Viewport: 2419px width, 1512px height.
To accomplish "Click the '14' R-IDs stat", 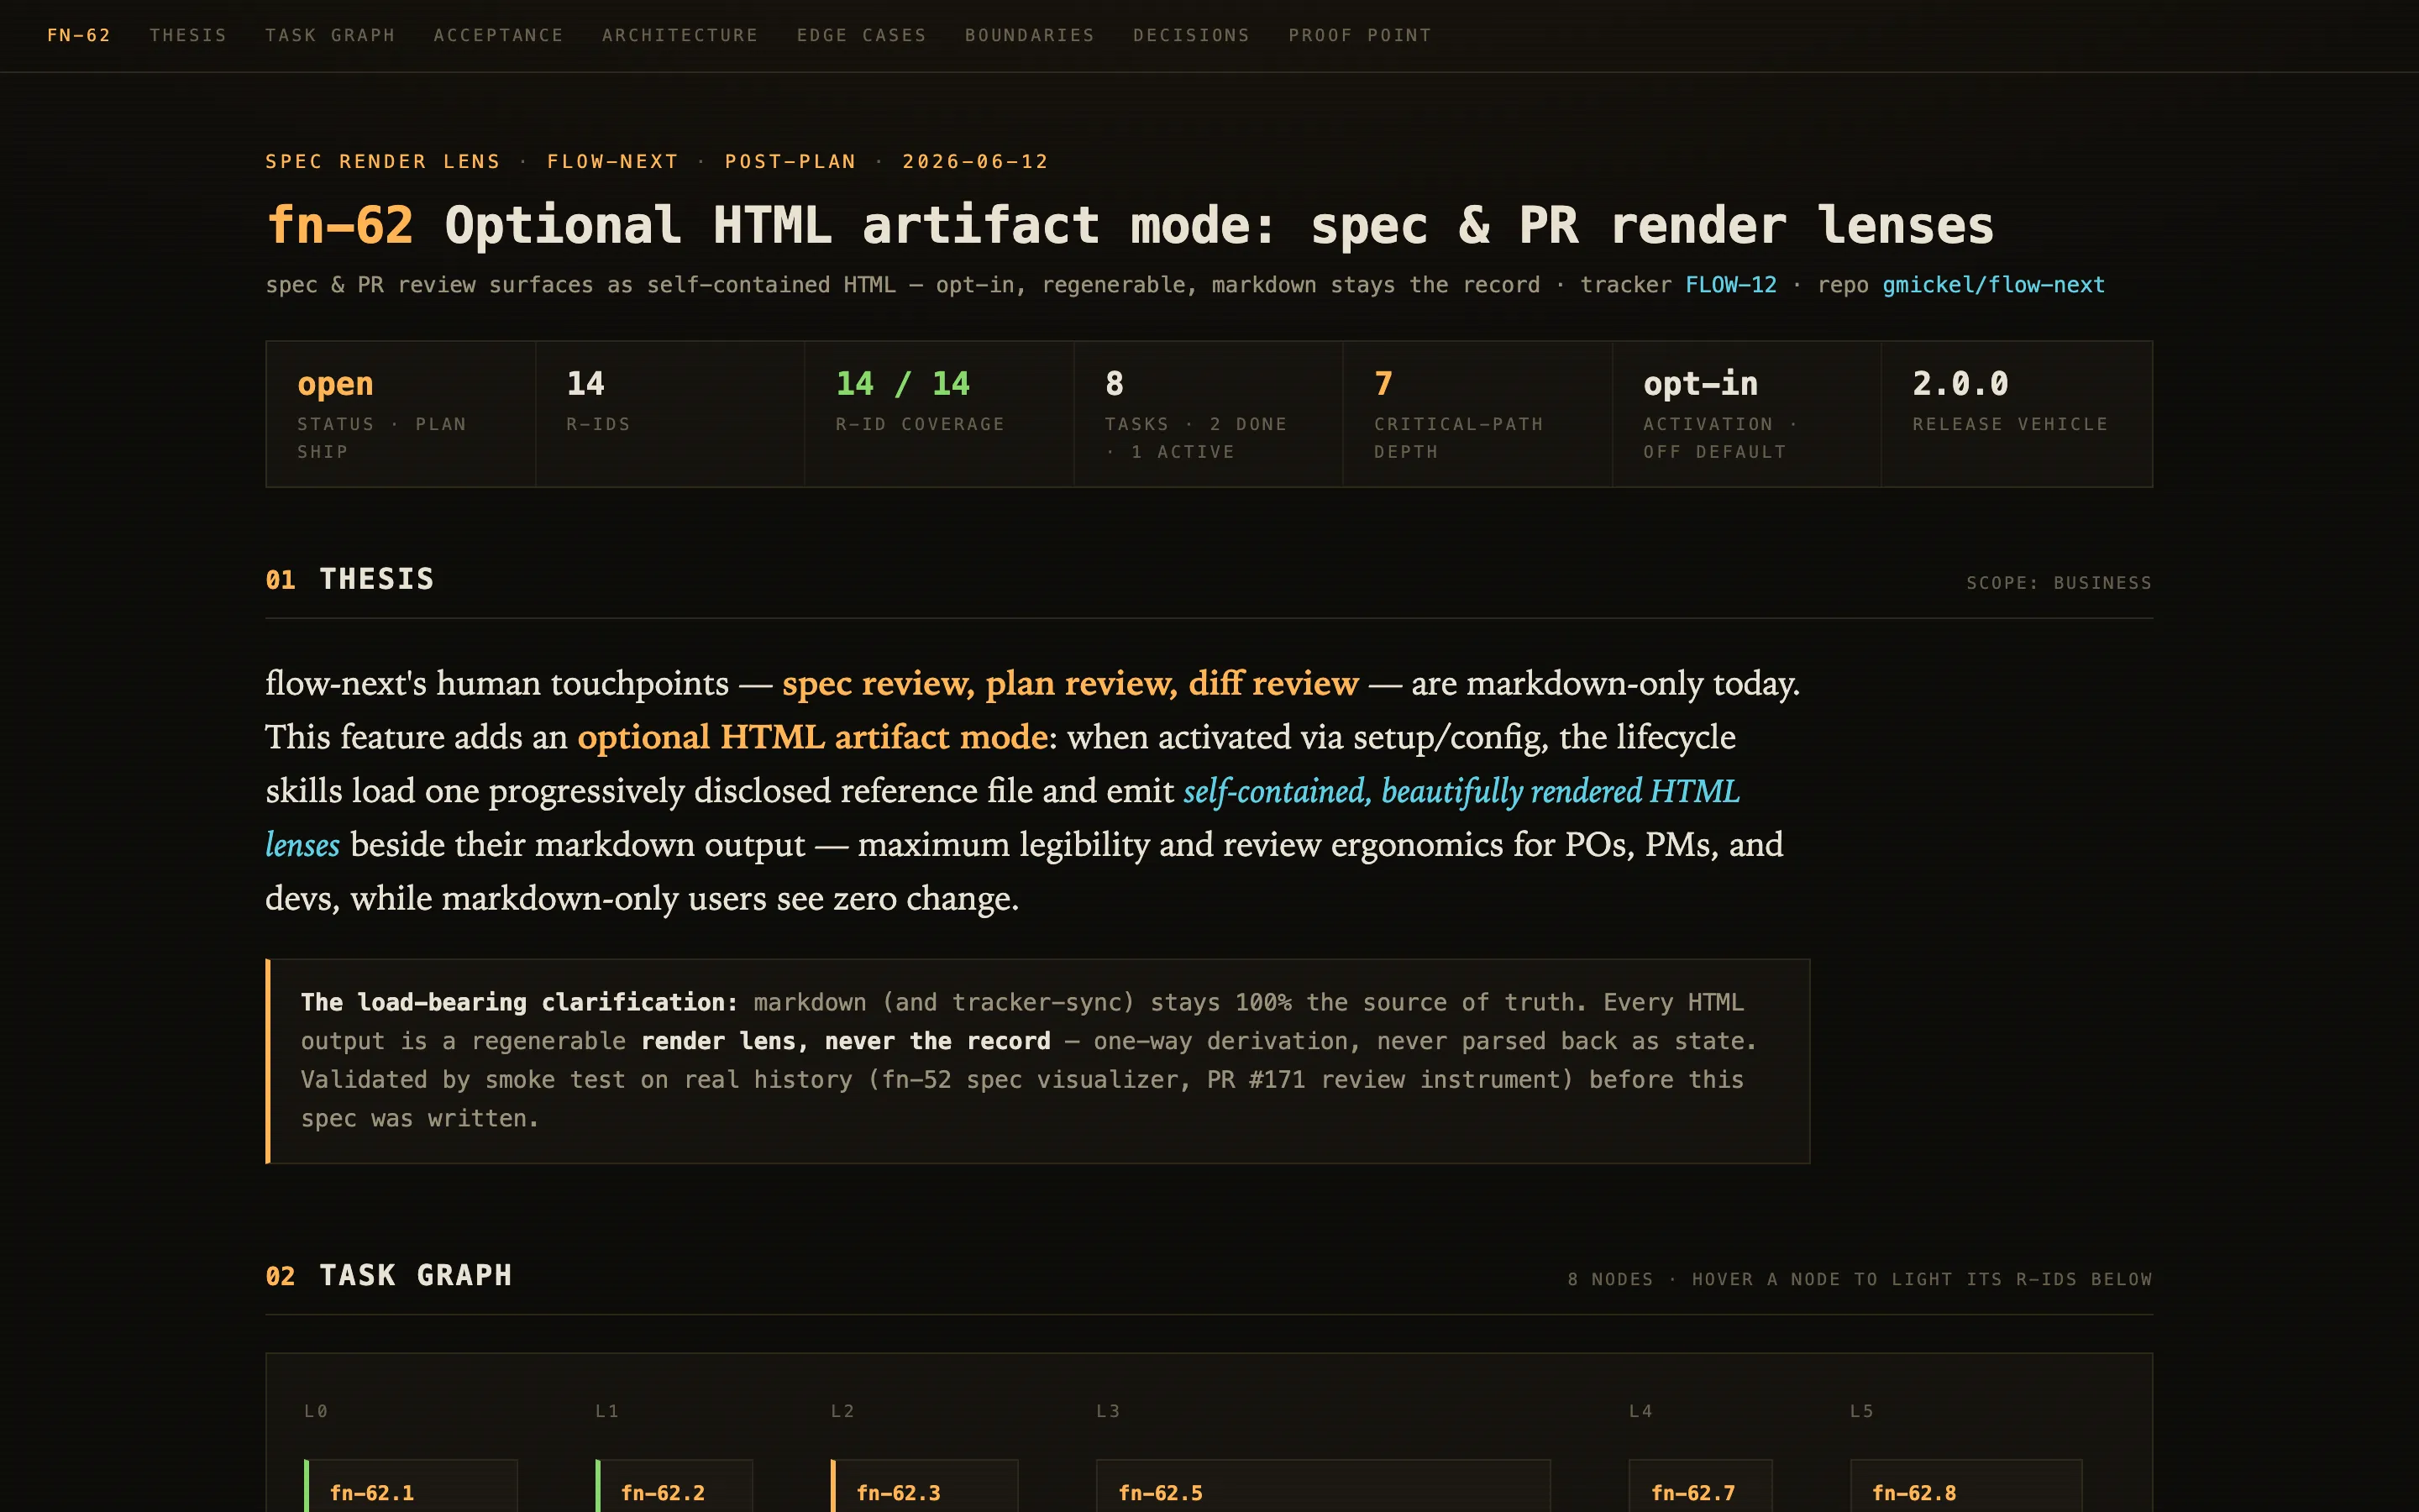I will (669, 414).
